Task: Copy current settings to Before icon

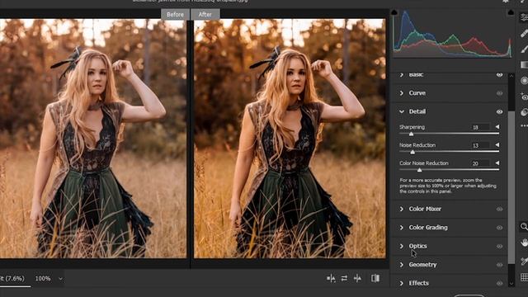Action: [331, 278]
